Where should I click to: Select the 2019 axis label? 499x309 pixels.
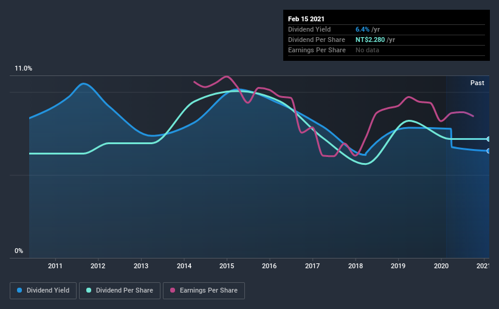coord(397,266)
